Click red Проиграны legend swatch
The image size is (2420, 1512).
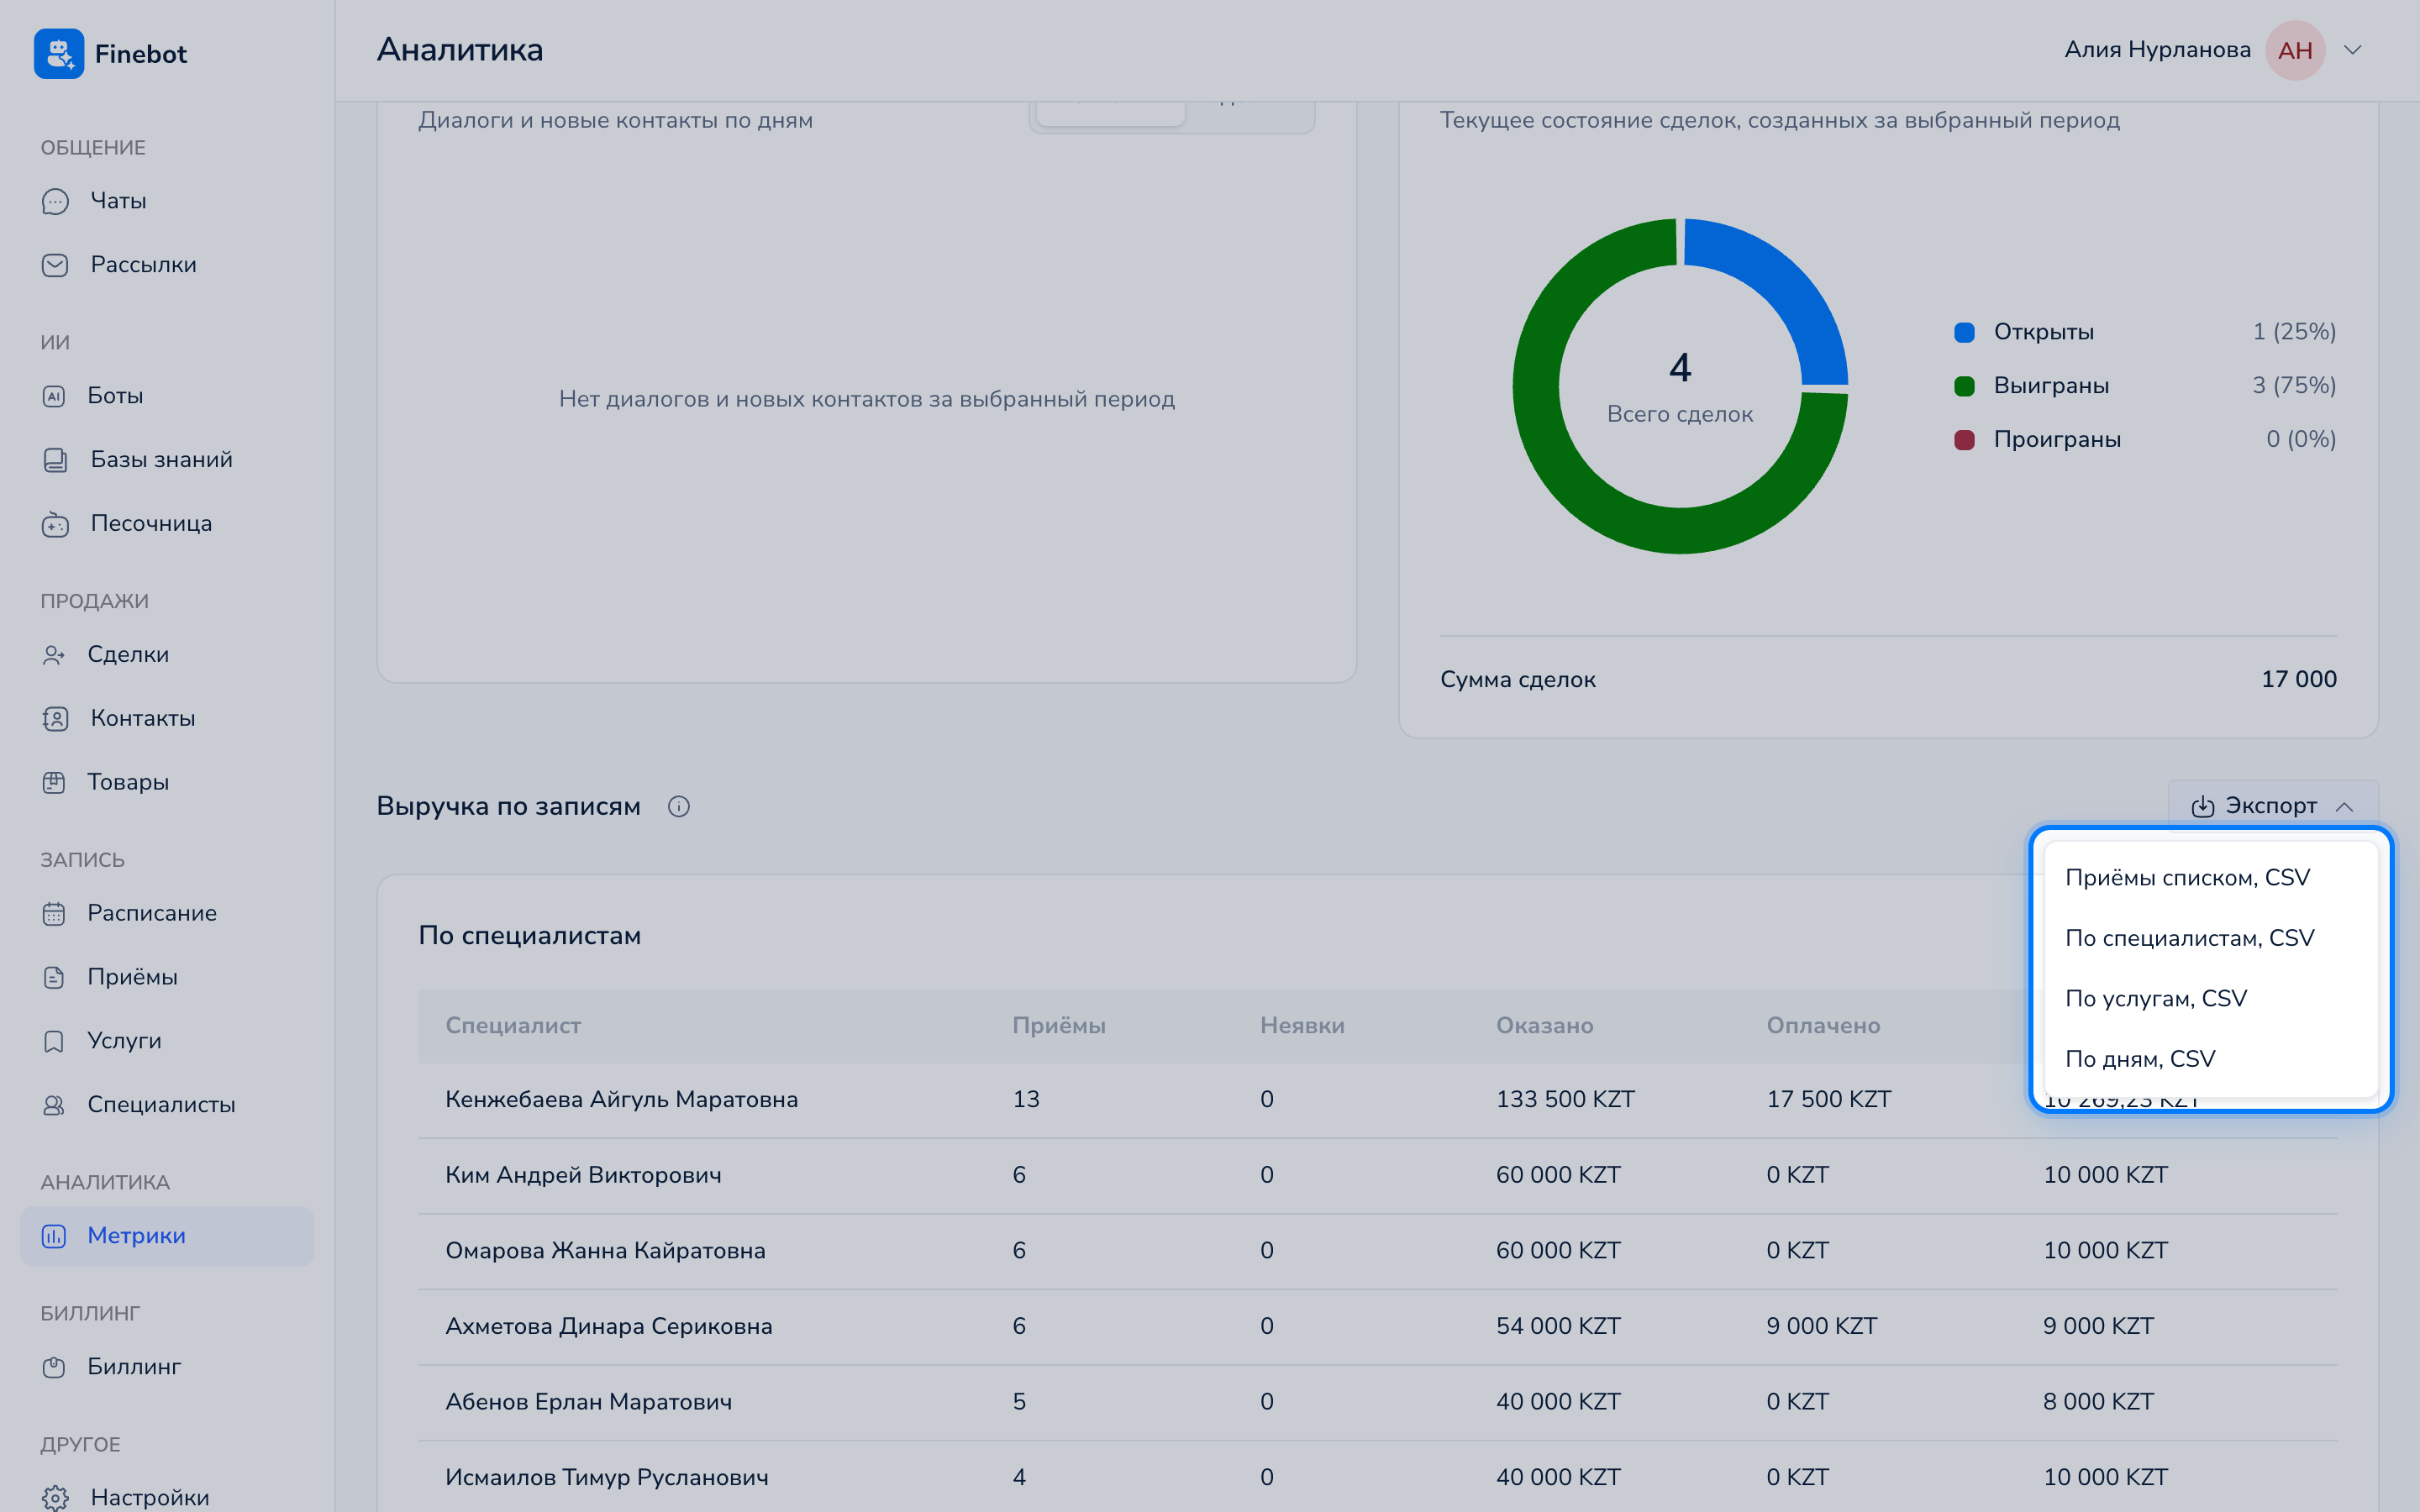point(1964,440)
